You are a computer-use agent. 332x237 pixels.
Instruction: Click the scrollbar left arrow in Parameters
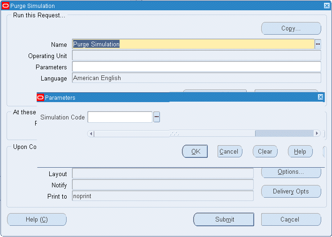91,133
